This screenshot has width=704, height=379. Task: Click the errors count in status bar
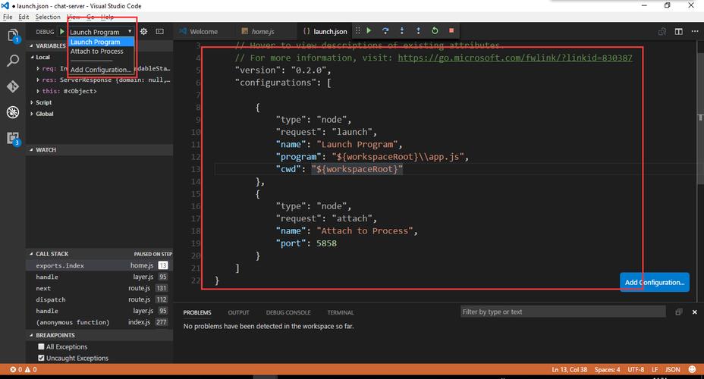[16, 370]
